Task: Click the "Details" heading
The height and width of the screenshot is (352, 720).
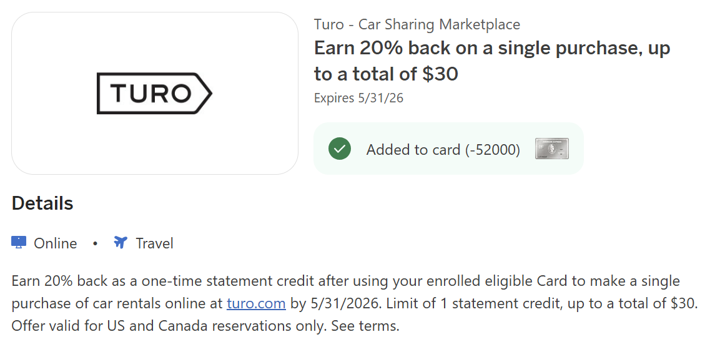Action: (42, 203)
